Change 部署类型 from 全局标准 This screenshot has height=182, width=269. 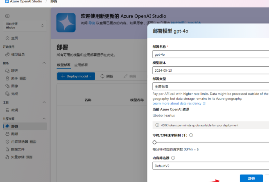(209, 86)
